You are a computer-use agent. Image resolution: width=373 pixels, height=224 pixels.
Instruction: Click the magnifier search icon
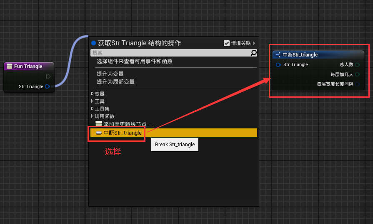point(253,53)
